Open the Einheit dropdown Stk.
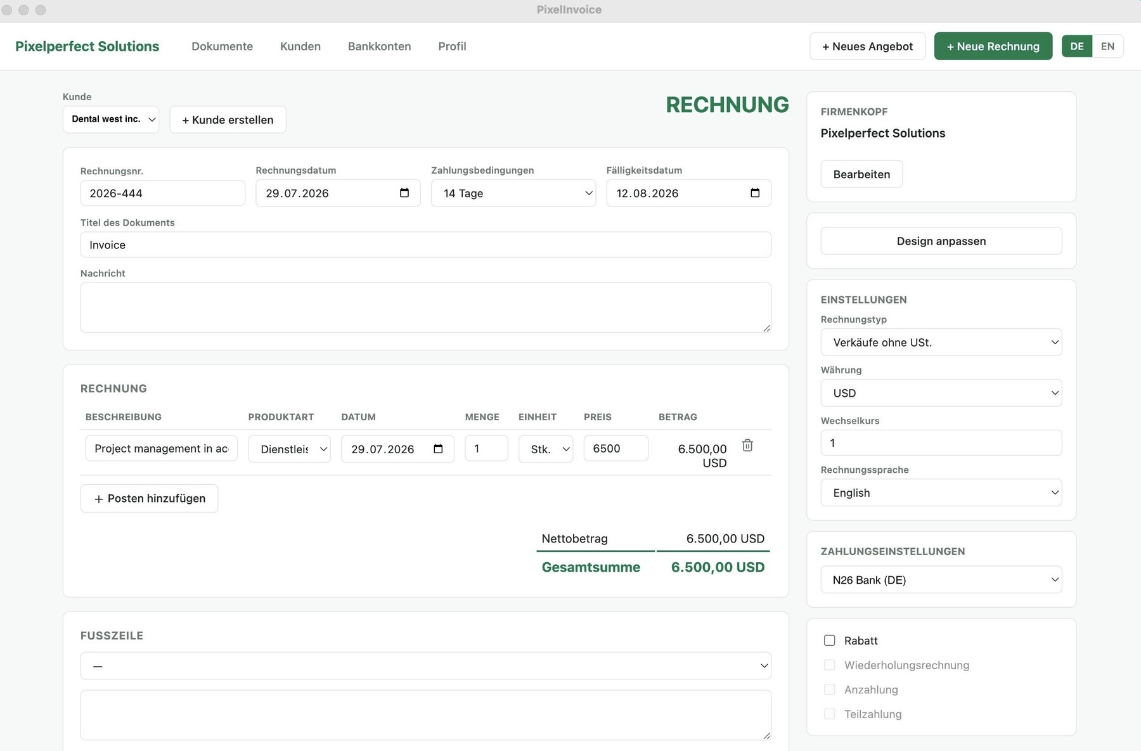1141x751 pixels. point(546,449)
